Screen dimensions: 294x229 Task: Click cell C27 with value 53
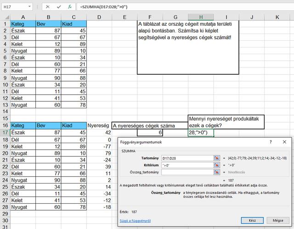click(73, 201)
